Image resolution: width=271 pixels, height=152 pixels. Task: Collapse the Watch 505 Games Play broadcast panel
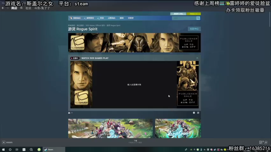click(197, 58)
